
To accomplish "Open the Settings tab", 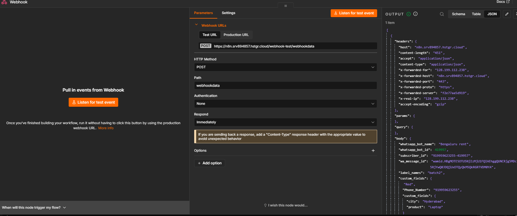I will point(228,13).
